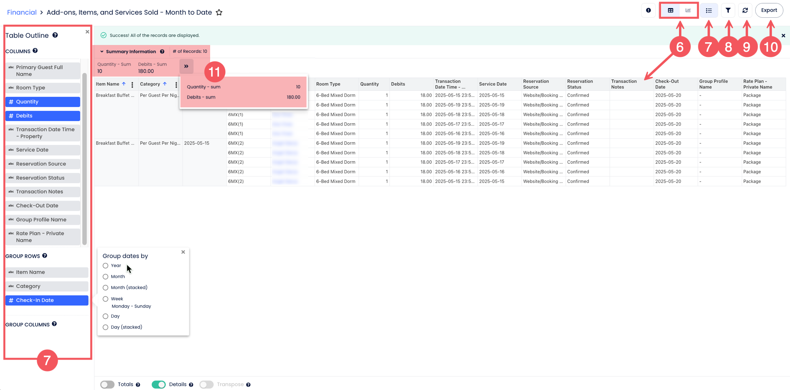
Task: Click the refresh report icon
Action: [745, 11]
